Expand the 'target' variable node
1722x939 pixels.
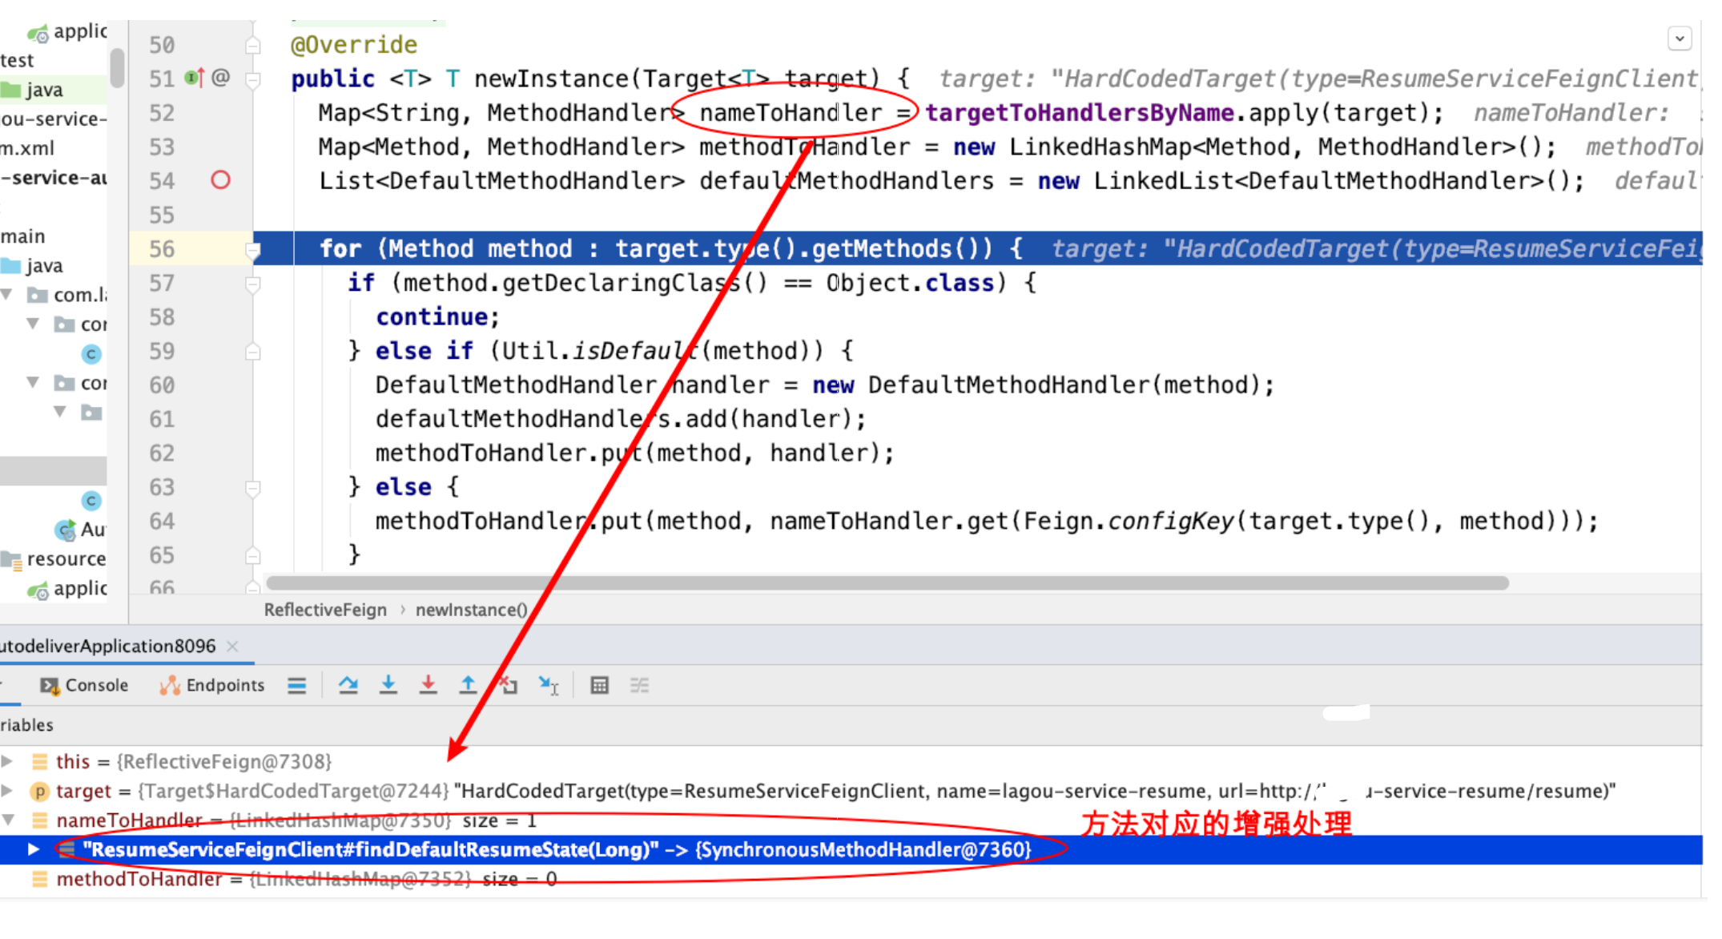7,791
